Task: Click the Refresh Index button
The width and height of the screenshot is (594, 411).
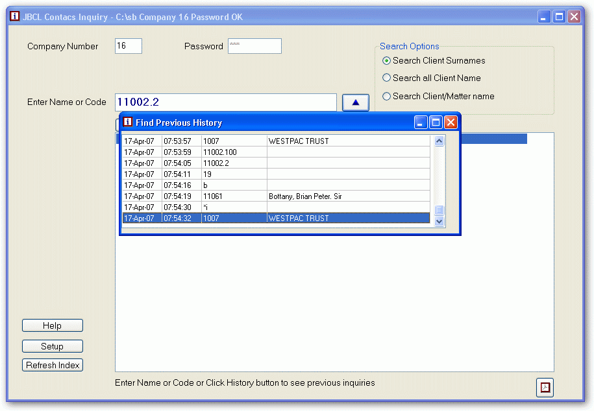Action: [x=52, y=365]
